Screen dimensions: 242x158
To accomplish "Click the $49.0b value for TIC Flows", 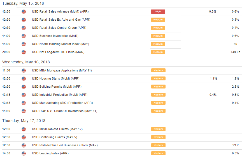I will 235,52.
